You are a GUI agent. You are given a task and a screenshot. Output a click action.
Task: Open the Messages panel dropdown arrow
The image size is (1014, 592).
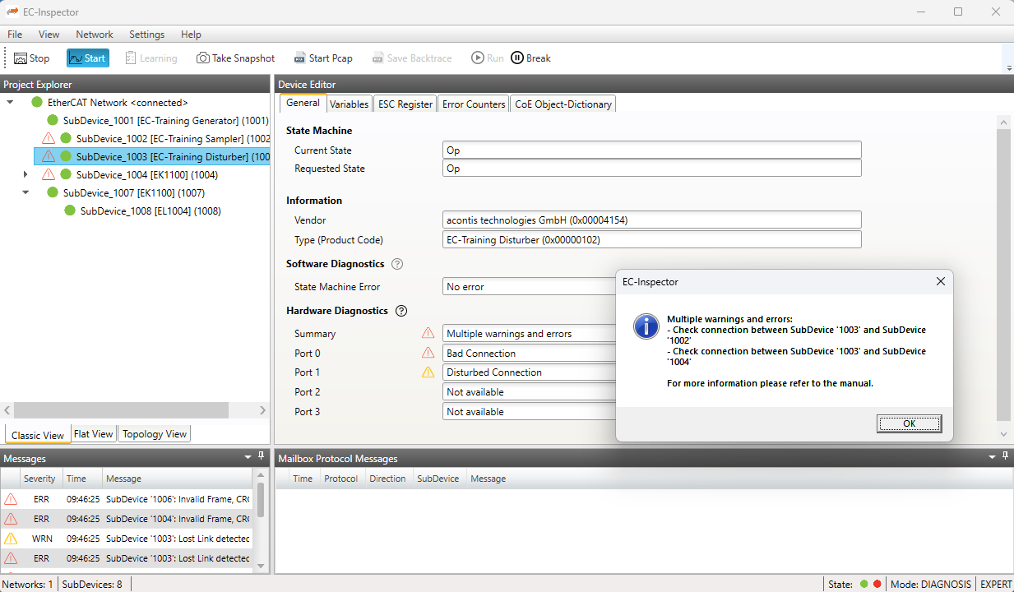click(248, 457)
